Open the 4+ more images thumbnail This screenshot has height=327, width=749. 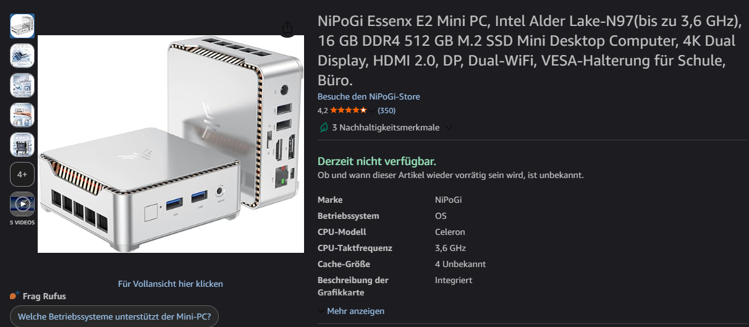pos(22,174)
